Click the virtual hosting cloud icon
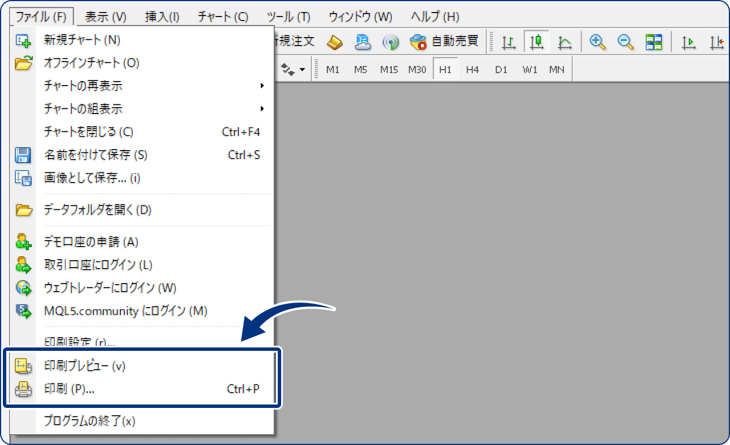Viewport: 730px width, 445px height. (x=363, y=42)
